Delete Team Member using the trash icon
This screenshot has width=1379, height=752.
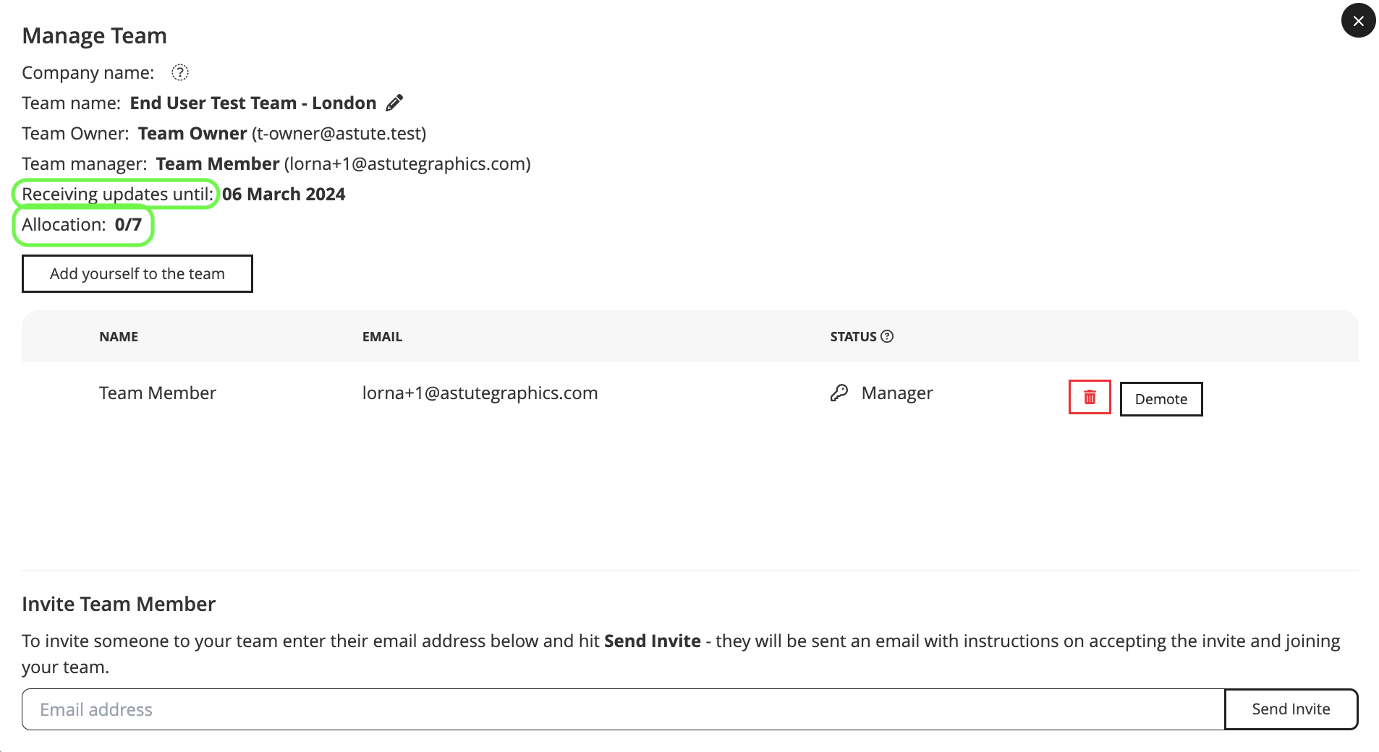click(x=1089, y=398)
